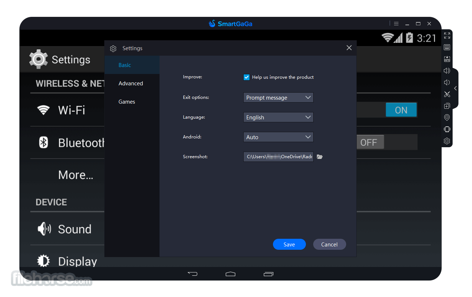Click the 3:21 clock in status bar
The height and width of the screenshot is (297, 472).
point(427,38)
